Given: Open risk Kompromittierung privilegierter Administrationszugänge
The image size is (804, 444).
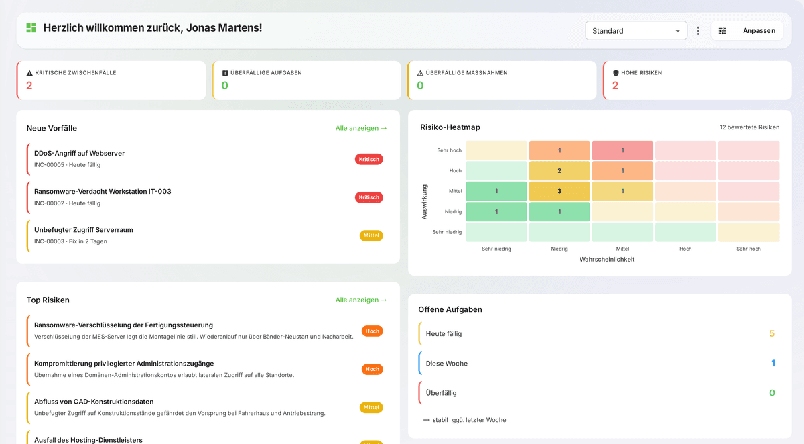Looking at the screenshot, I should 207,369.
